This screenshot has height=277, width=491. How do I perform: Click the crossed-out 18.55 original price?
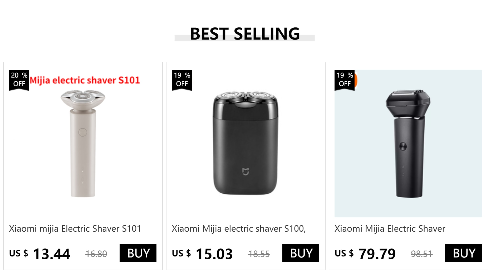coord(259,254)
